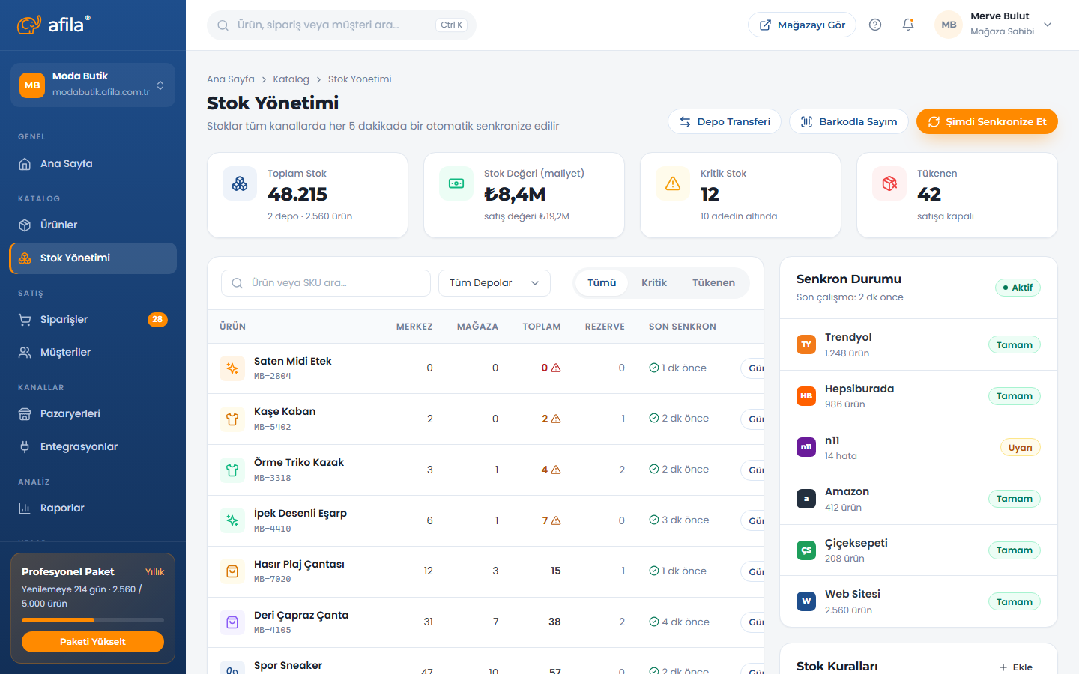
Task: Click the Kaşe Kaban product icon
Action: [x=232, y=419]
